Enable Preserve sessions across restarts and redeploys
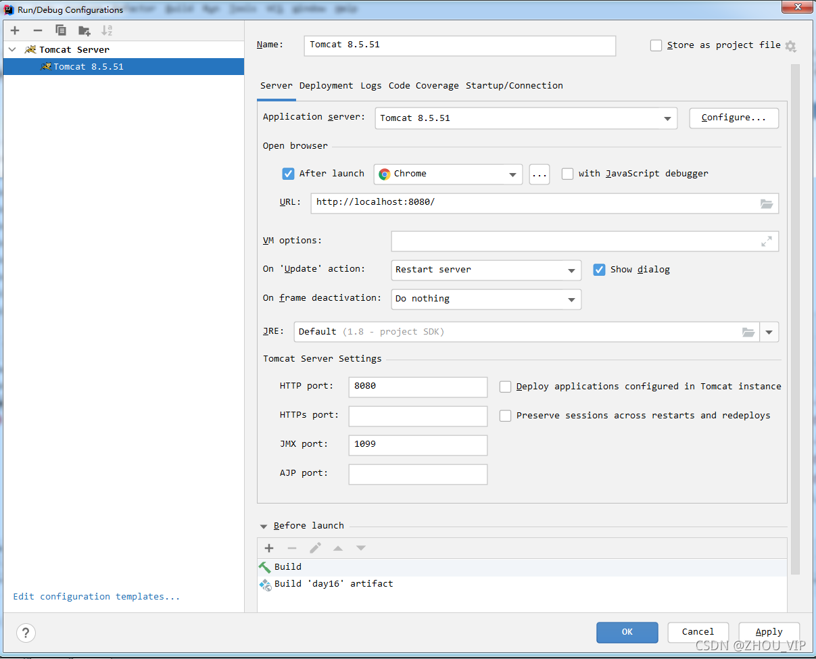Screen dimensions: 816x659 point(505,416)
